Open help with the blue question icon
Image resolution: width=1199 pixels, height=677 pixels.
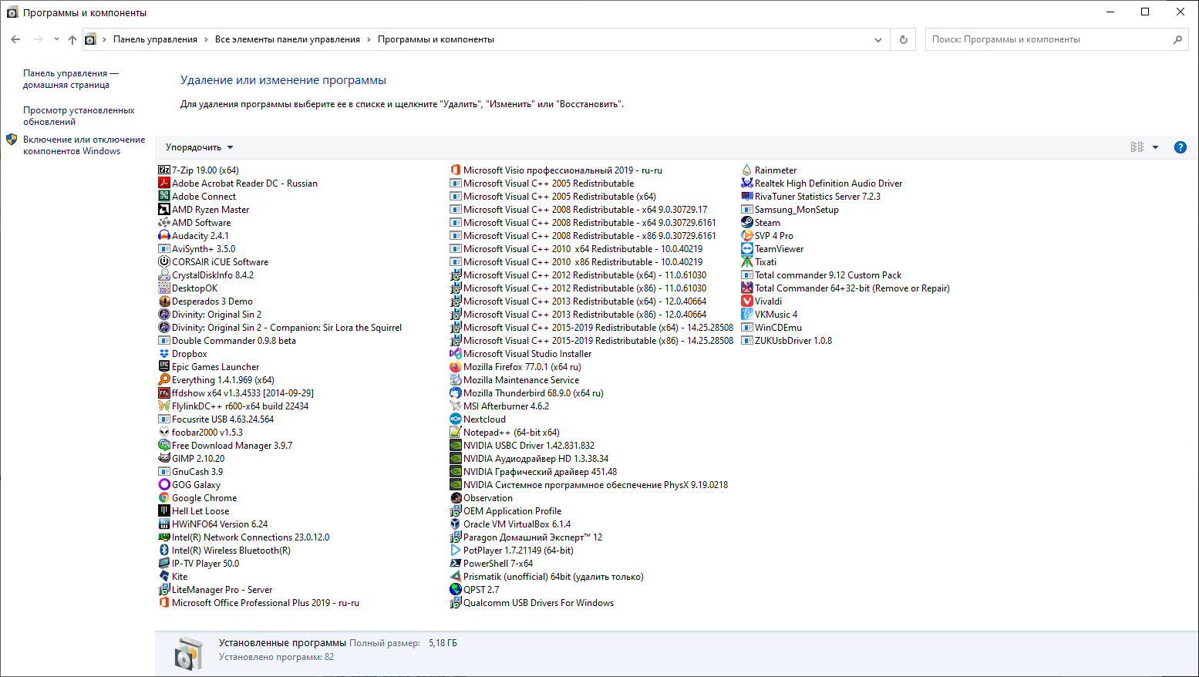pos(1180,147)
